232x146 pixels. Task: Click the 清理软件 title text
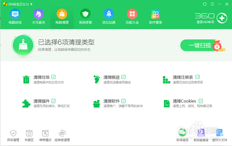[x=112, y=101]
